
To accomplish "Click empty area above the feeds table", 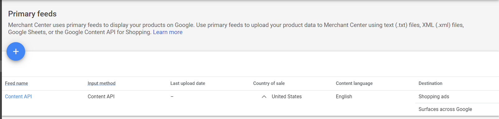I will coord(249,64).
